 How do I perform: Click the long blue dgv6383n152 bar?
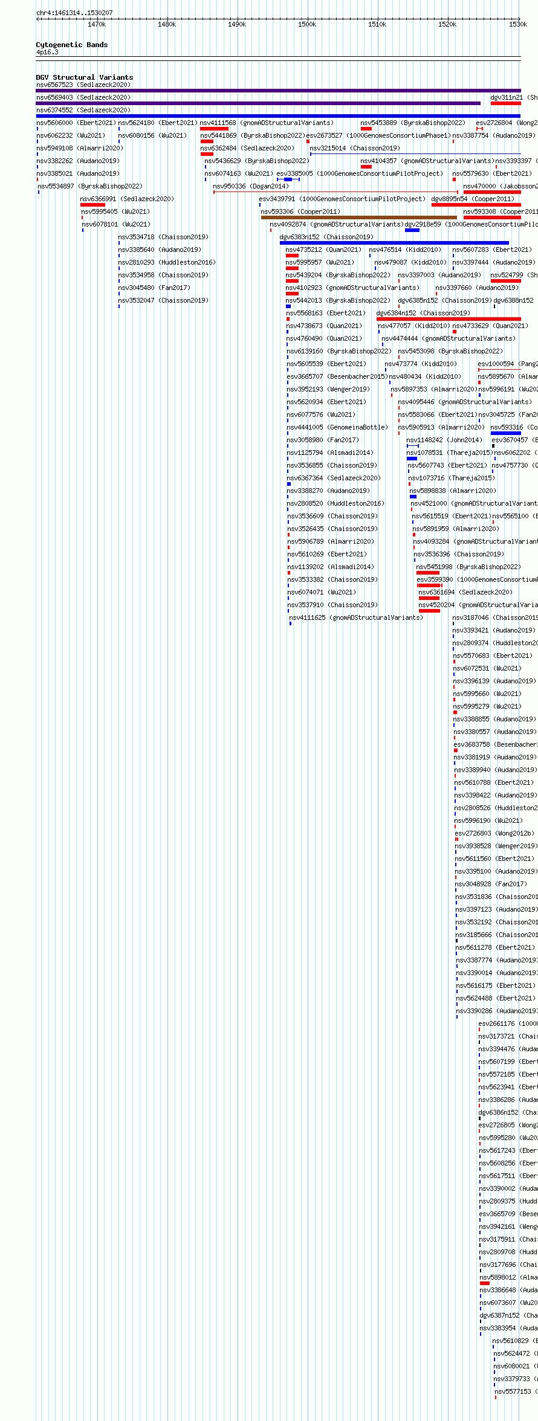394,243
